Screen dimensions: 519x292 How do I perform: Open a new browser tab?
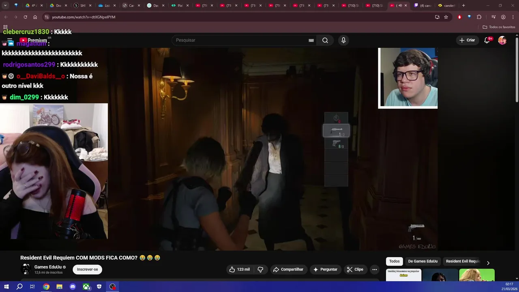(x=463, y=6)
